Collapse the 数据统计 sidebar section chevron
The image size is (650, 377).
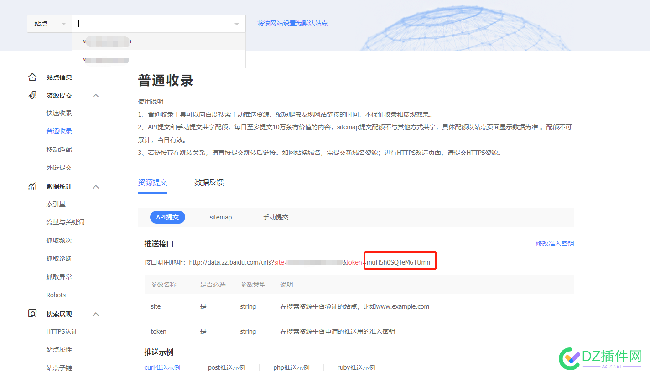(96, 187)
